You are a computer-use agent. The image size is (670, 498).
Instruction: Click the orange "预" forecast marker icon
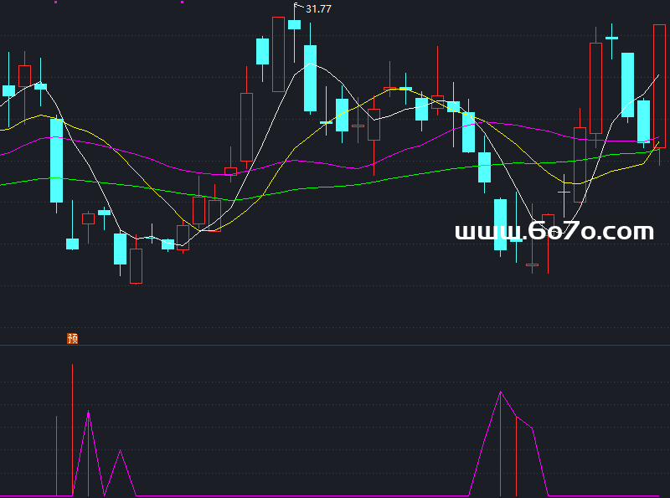point(73,339)
